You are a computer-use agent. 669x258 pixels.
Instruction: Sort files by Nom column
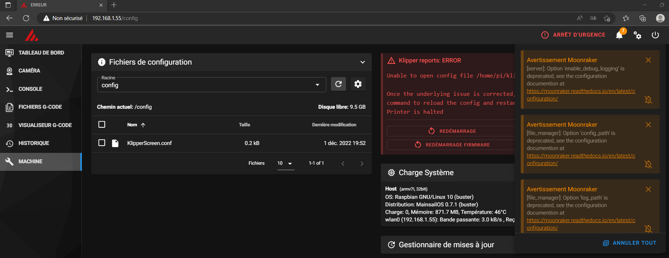tap(136, 125)
